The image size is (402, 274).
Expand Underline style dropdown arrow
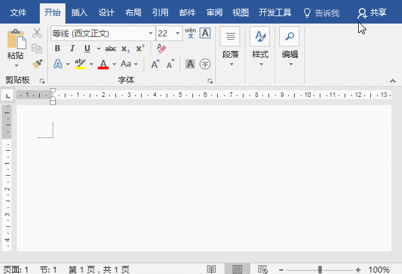(98, 48)
